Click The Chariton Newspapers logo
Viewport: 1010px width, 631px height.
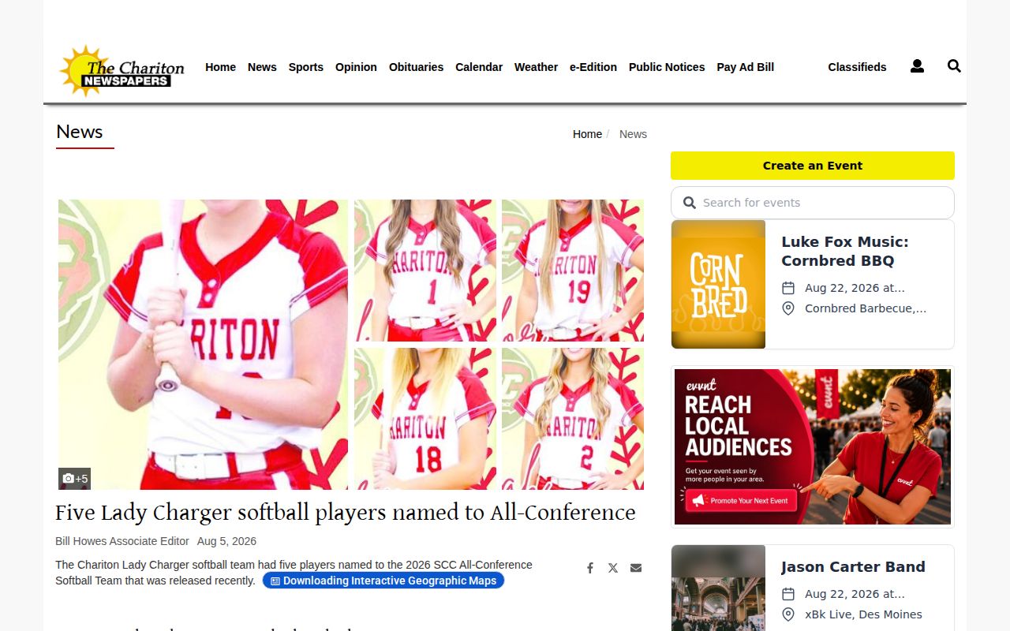tap(122, 70)
